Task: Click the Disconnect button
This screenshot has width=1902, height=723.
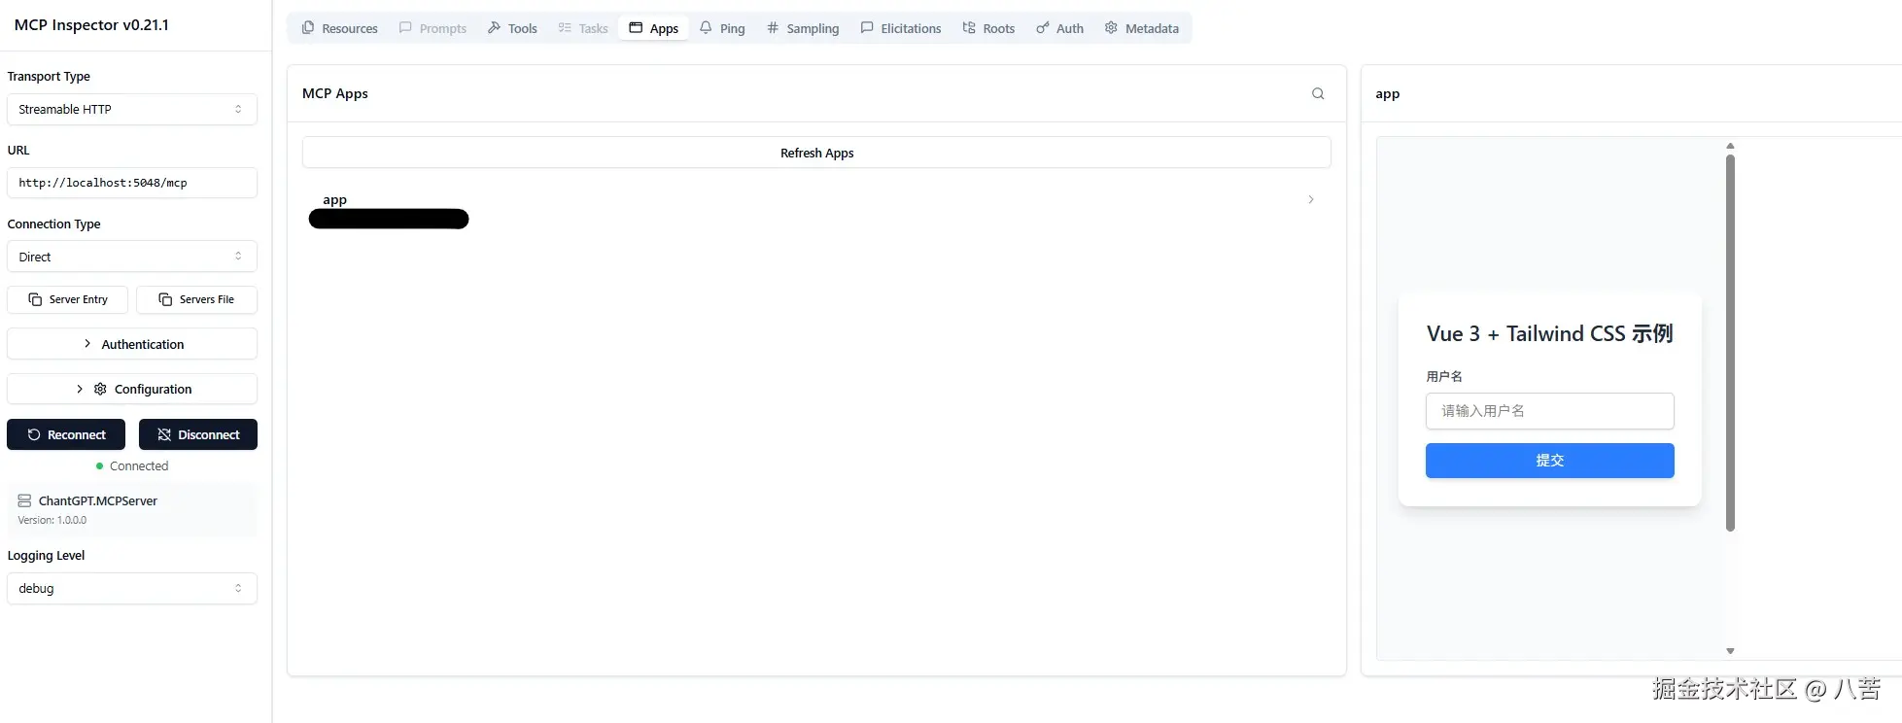Action: pyautogui.click(x=198, y=434)
